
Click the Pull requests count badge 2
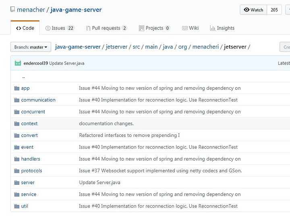pyautogui.click(x=124, y=28)
